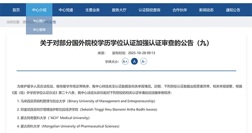This screenshot has width=252, height=133.
Task: Click the 当前位置 breadcrumb label
Action: click(x=14, y=22)
